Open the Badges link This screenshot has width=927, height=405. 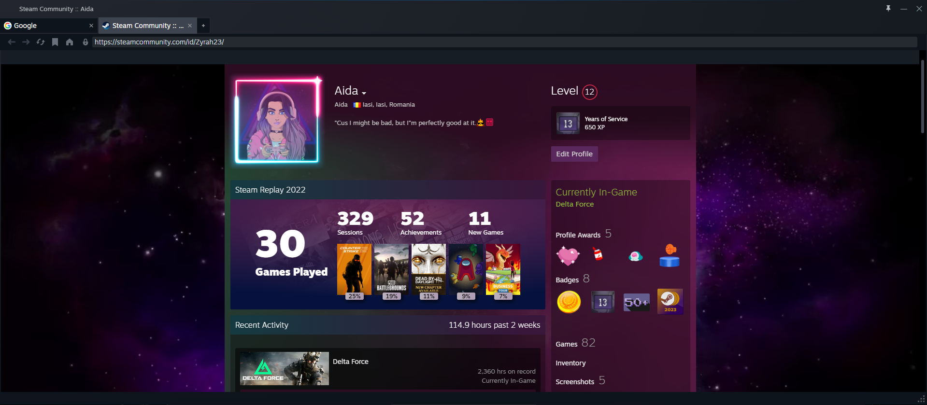(567, 280)
